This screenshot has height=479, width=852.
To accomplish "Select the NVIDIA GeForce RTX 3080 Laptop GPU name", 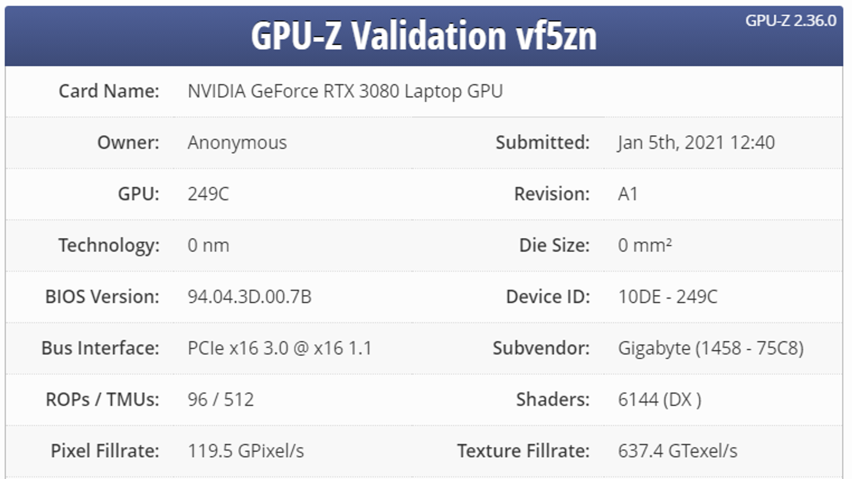I will (x=345, y=91).
